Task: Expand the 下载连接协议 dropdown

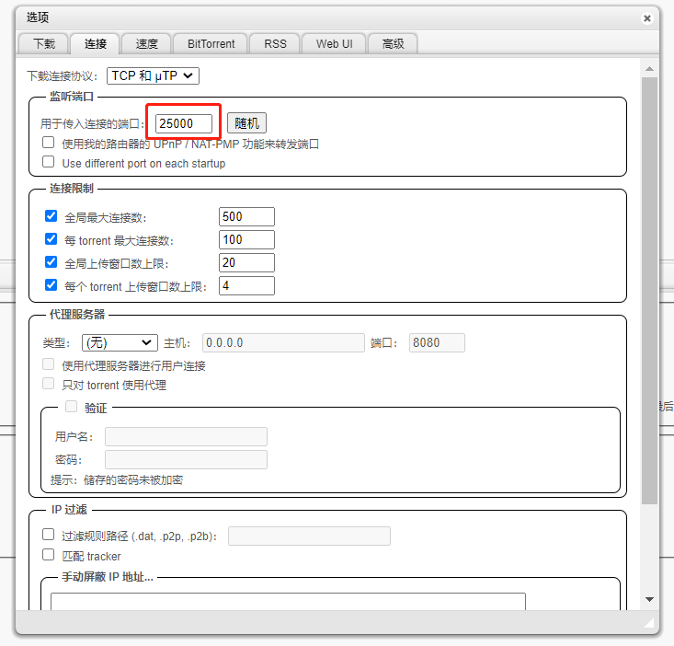Action: [153, 75]
